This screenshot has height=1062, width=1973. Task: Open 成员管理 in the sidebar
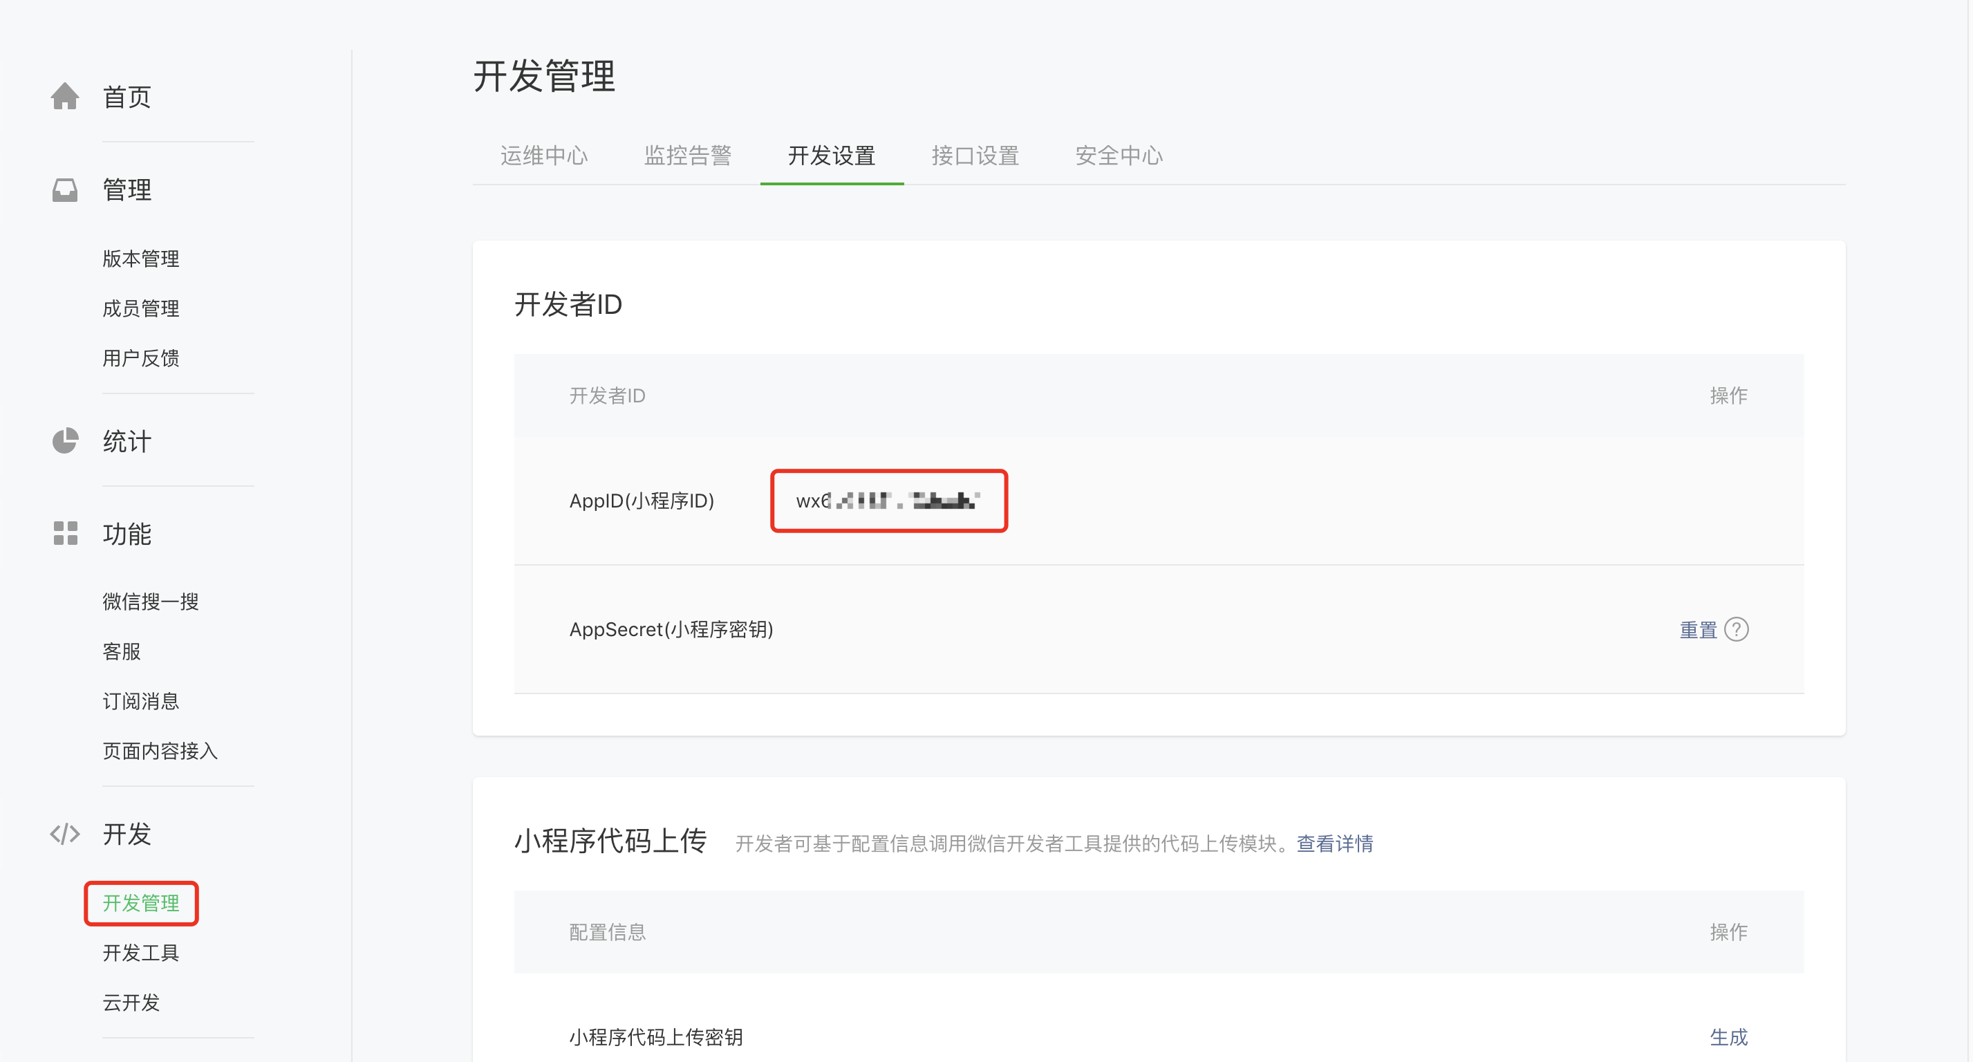141,309
